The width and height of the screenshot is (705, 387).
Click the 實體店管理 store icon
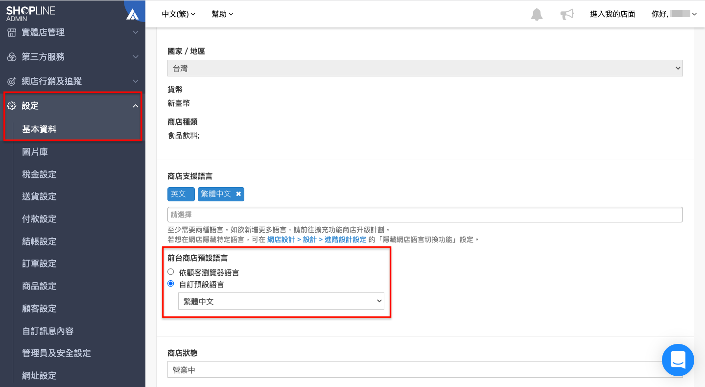click(x=12, y=32)
